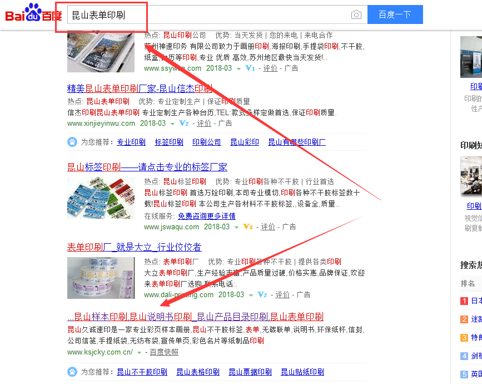Open the 表单印刷厂_就是大立 result title
482x384 pixels.
(135, 247)
